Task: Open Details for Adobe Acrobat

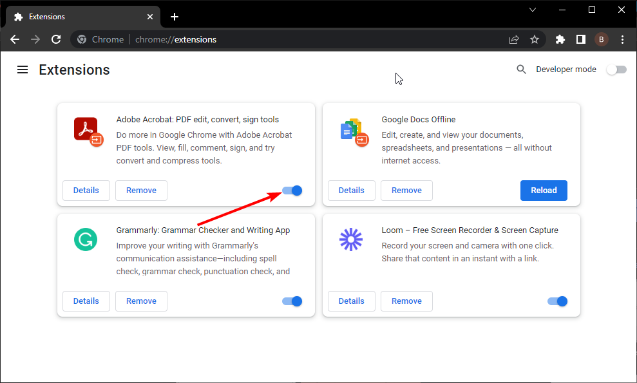Action: (x=86, y=191)
